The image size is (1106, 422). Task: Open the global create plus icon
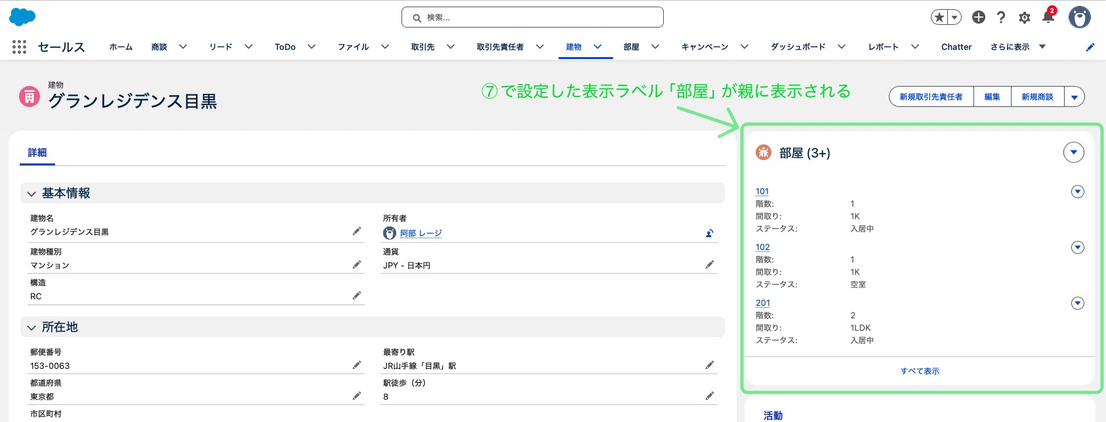point(979,17)
